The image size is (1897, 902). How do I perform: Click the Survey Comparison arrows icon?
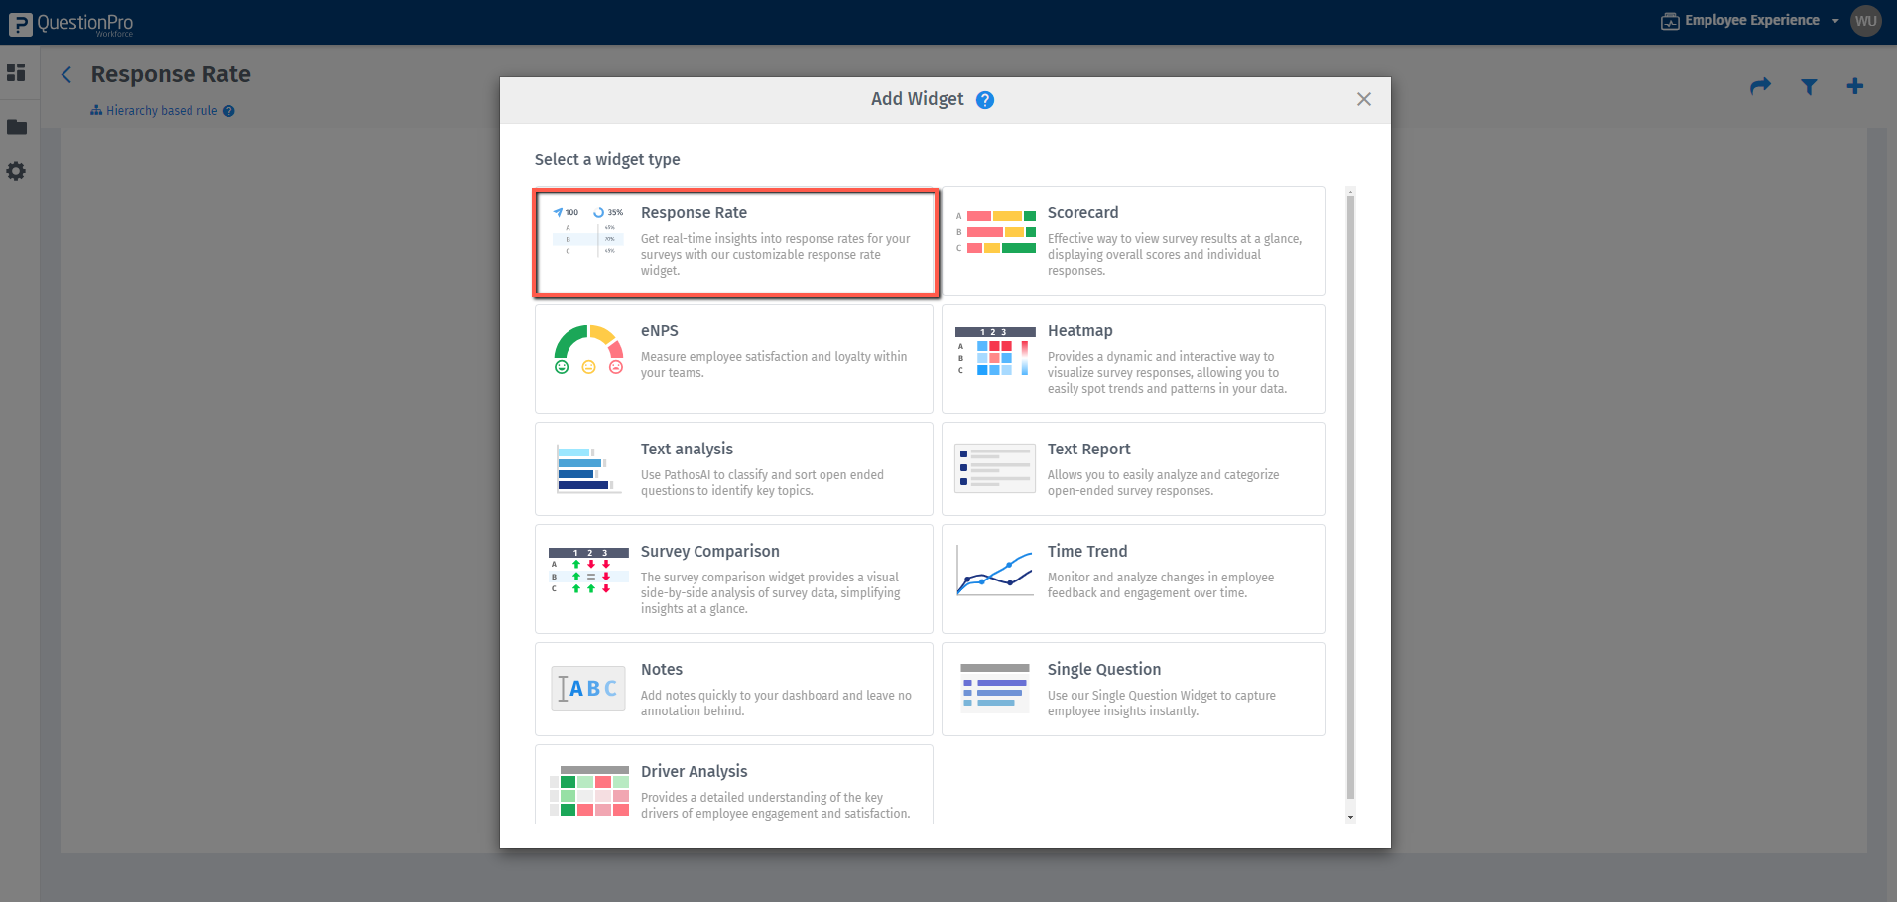(x=588, y=571)
